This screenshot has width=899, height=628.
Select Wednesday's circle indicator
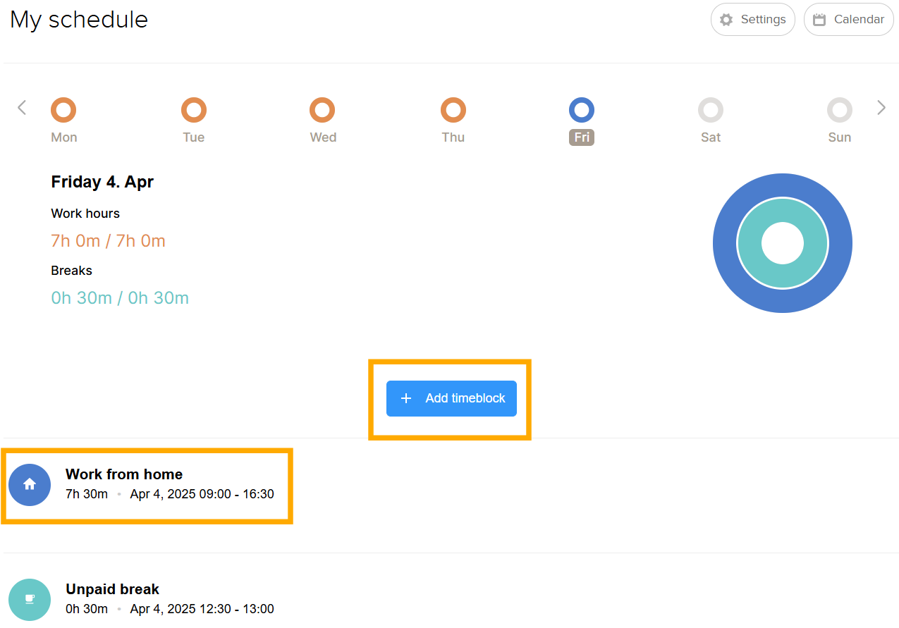(322, 110)
